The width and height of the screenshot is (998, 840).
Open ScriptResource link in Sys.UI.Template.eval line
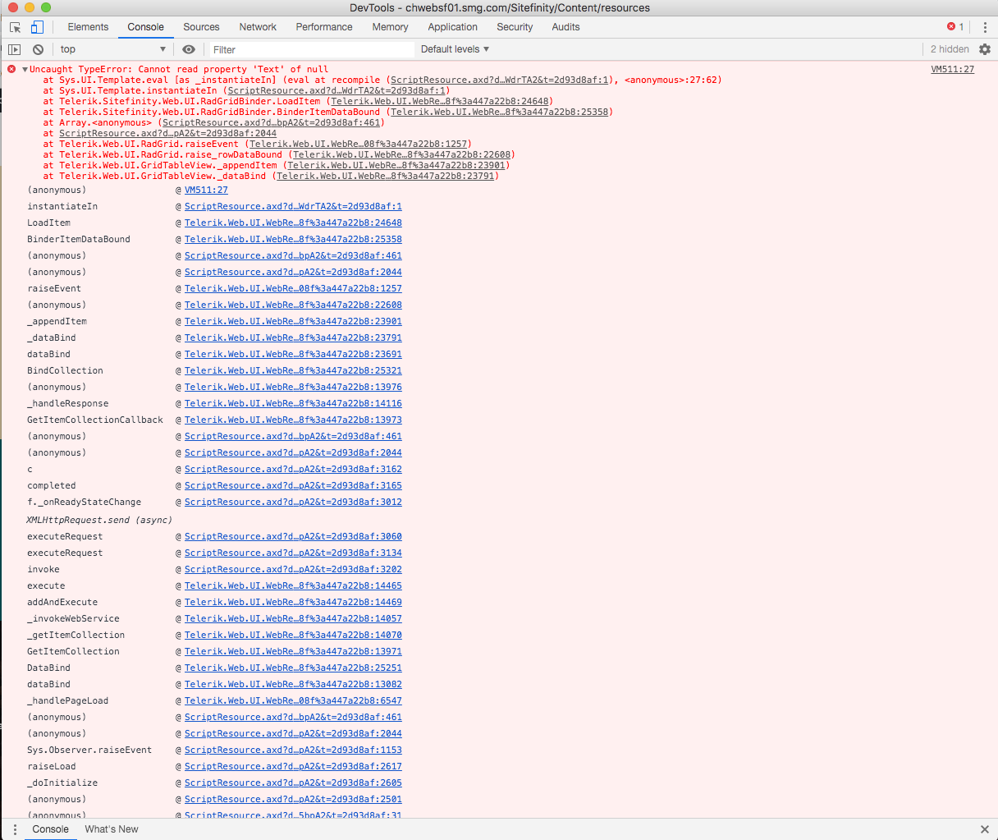[x=500, y=80]
